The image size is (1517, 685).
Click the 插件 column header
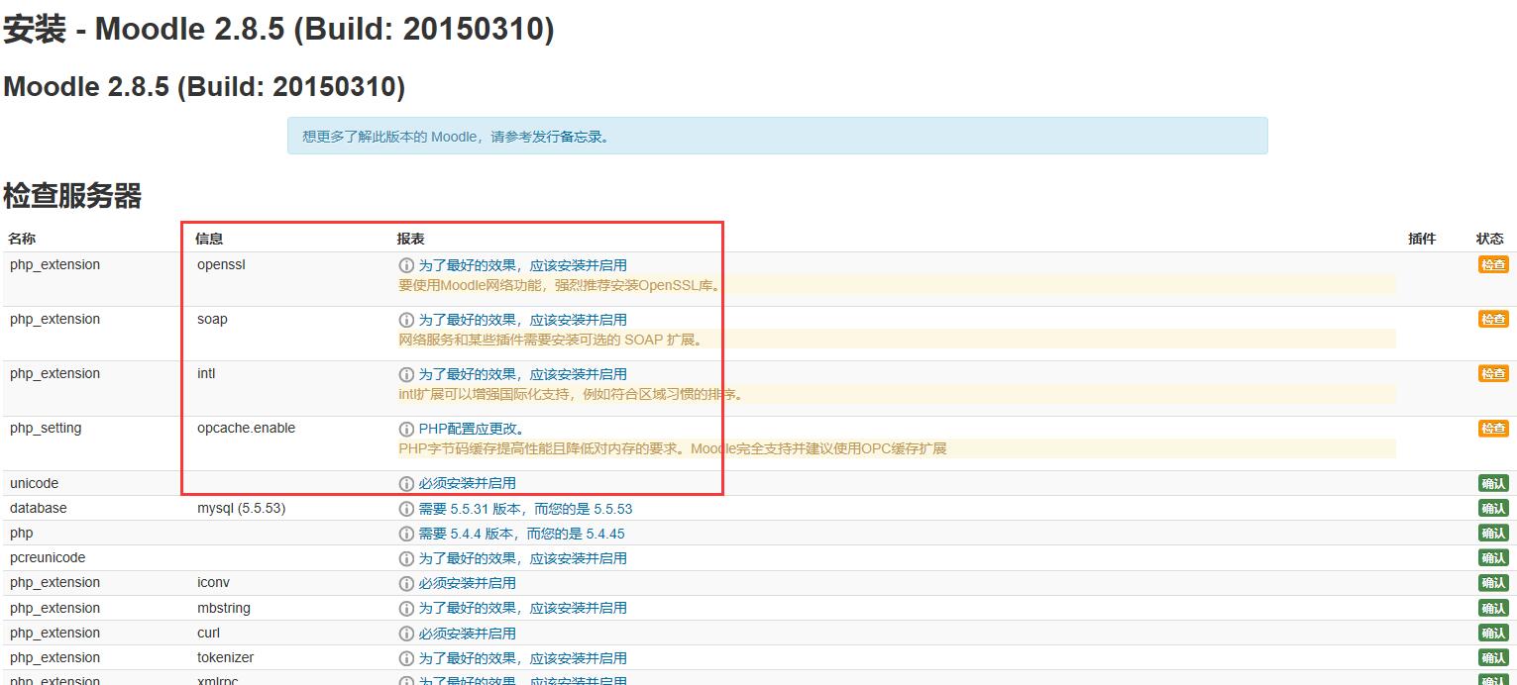point(1422,239)
